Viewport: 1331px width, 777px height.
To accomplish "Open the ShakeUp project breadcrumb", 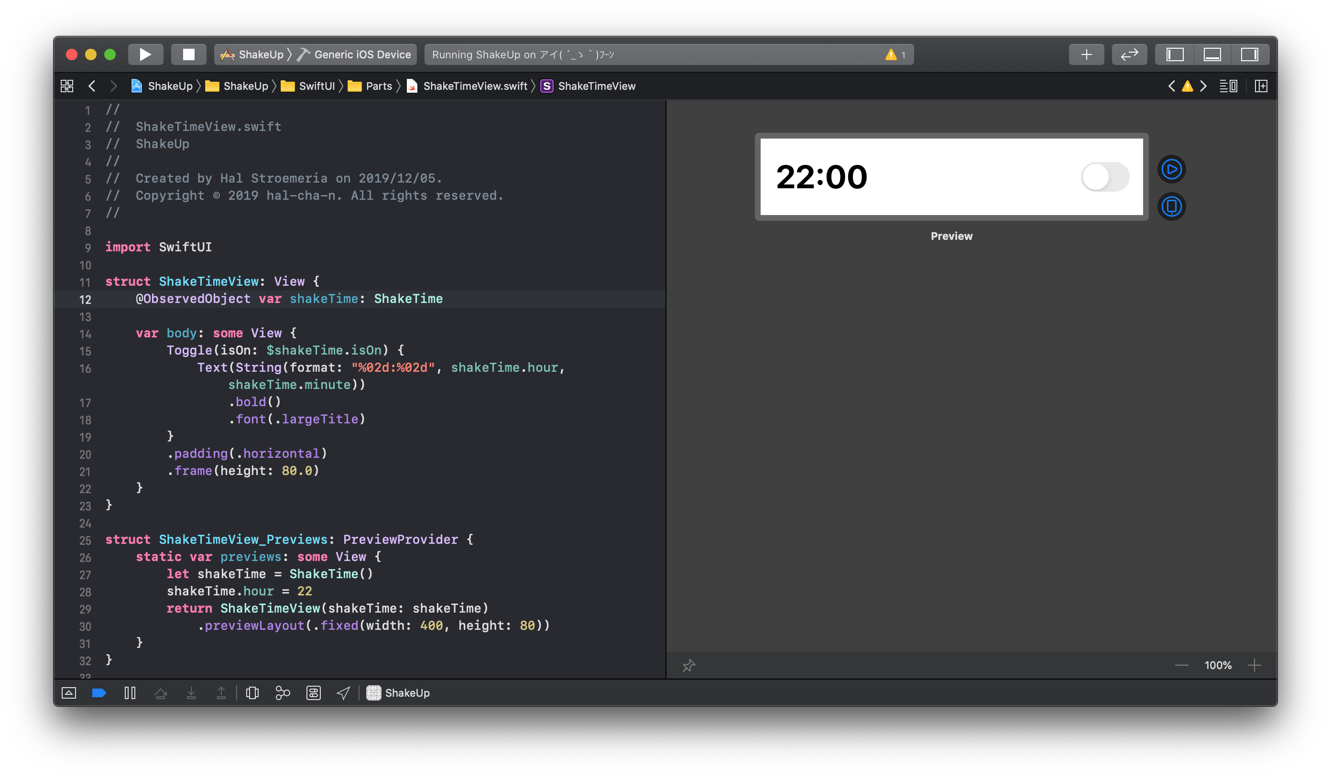I will 162,86.
